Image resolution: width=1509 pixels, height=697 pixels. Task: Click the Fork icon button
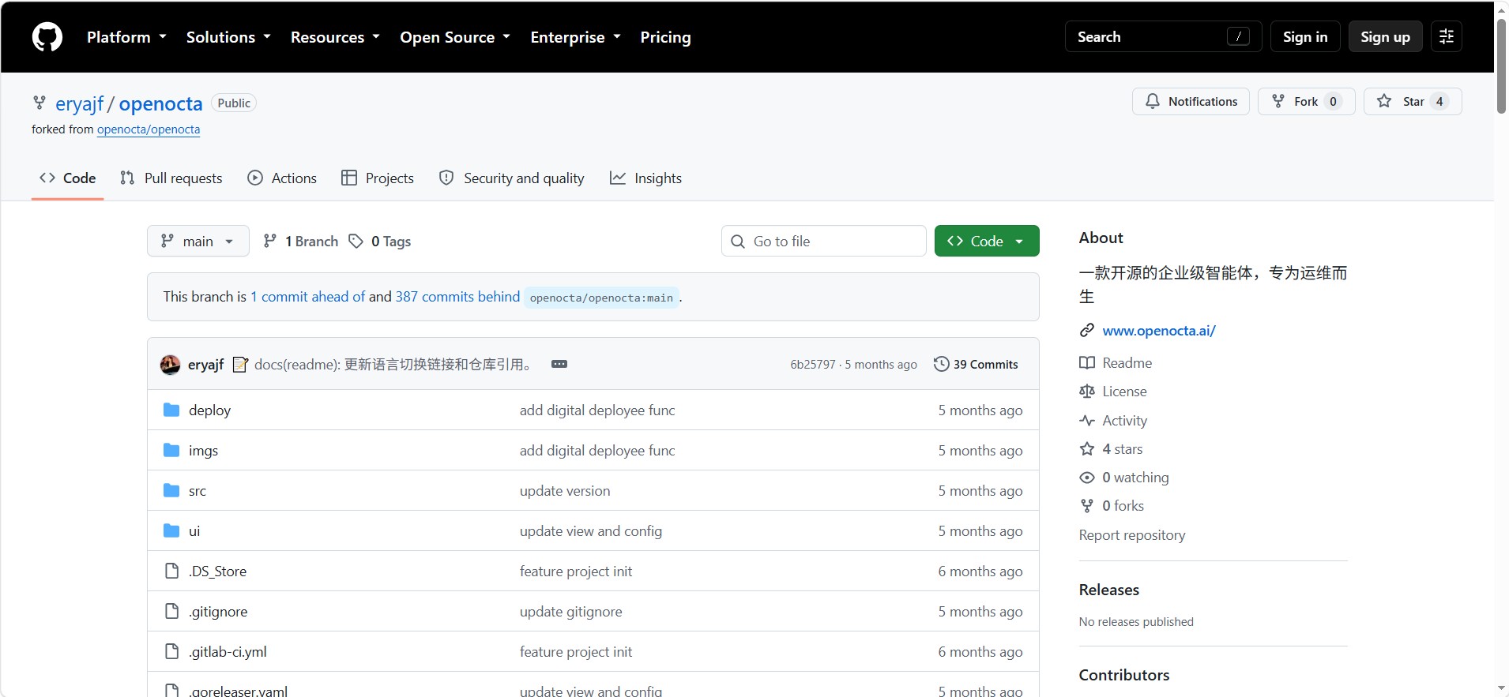click(x=1278, y=101)
